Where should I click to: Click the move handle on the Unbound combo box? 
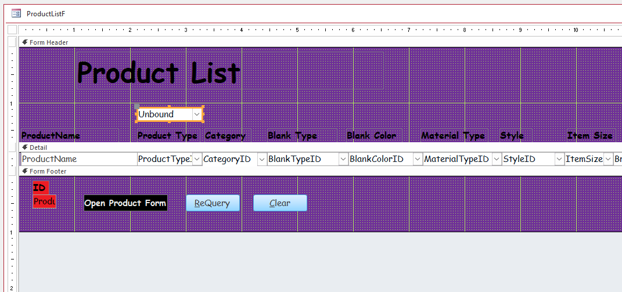point(136,107)
